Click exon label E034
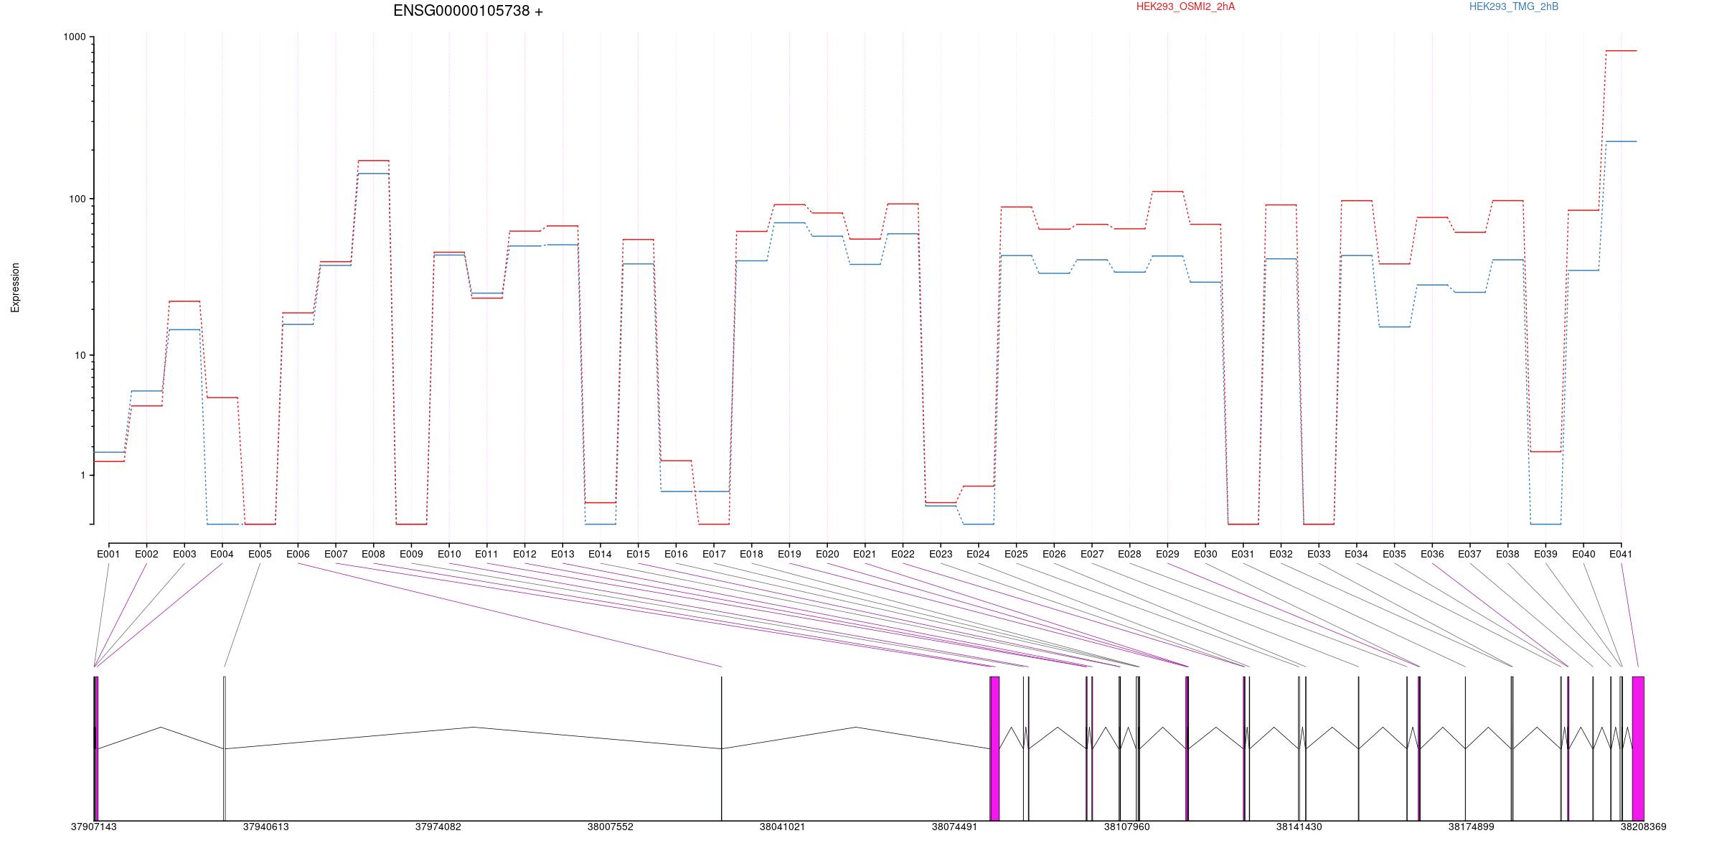 1356,554
